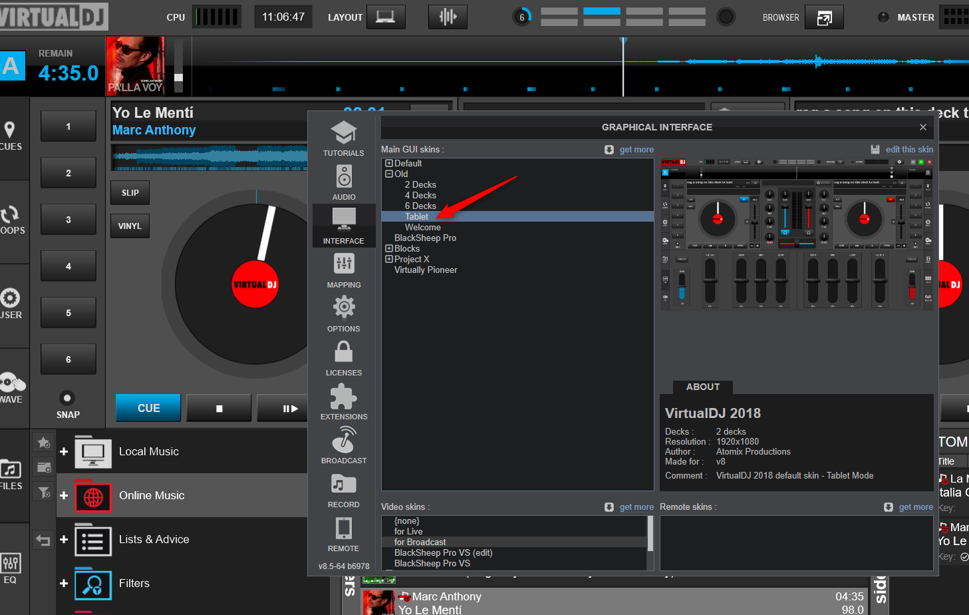Select the 6 Decks skin
969x615 pixels.
click(x=420, y=206)
